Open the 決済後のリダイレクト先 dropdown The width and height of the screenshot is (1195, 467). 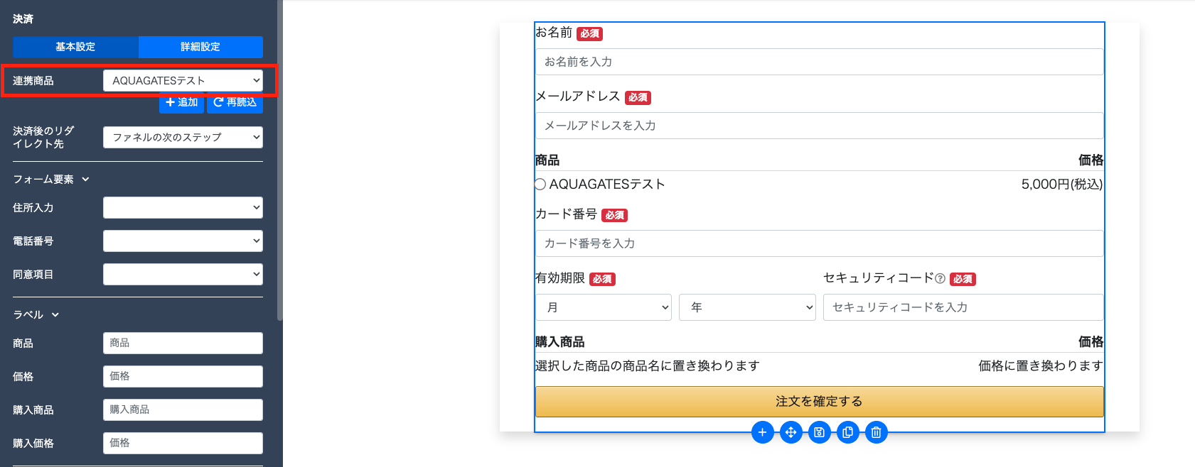(x=183, y=137)
